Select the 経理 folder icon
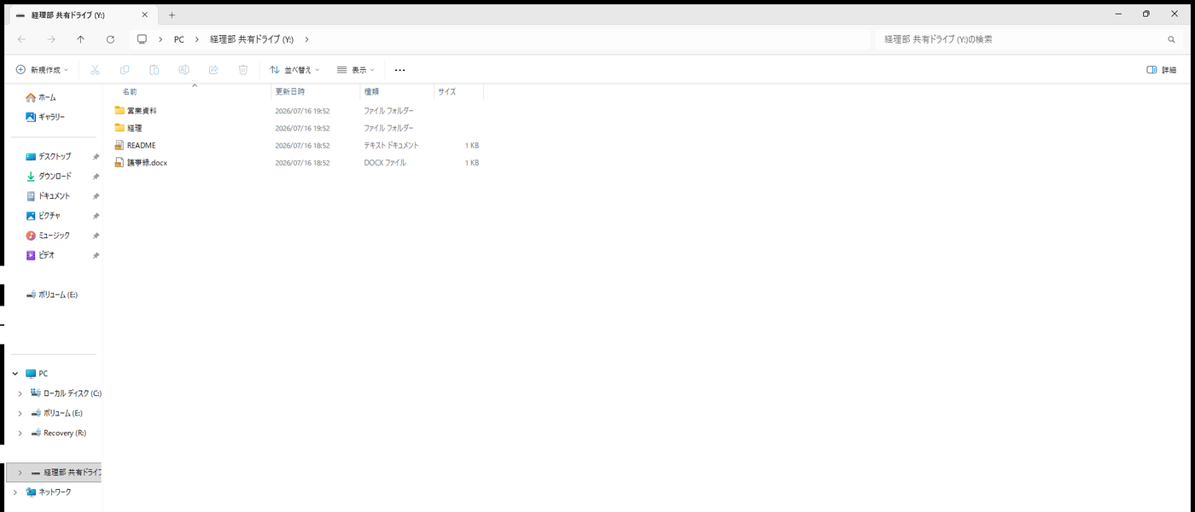The image size is (1195, 512). [x=119, y=128]
